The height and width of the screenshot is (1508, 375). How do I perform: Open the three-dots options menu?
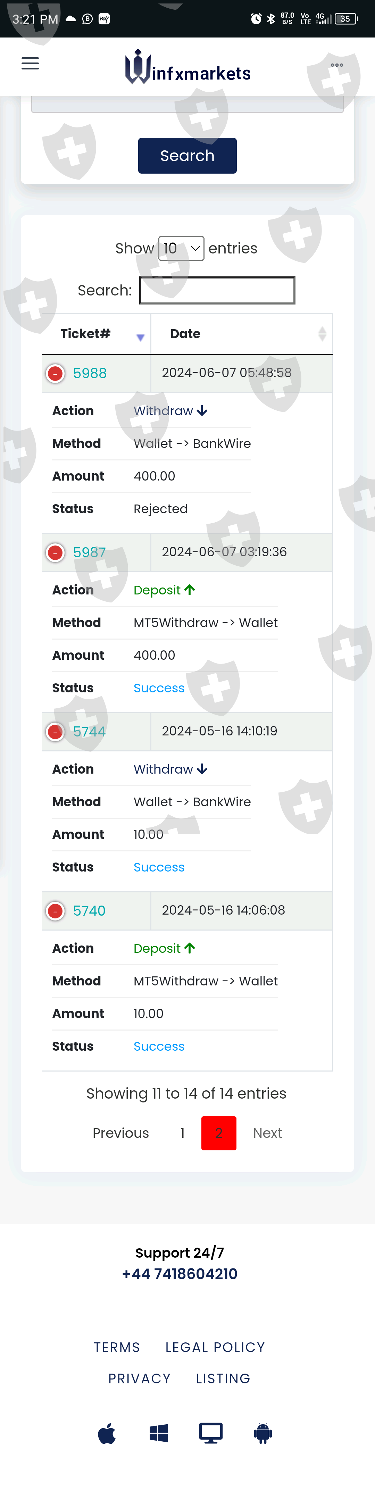pyautogui.click(x=336, y=65)
